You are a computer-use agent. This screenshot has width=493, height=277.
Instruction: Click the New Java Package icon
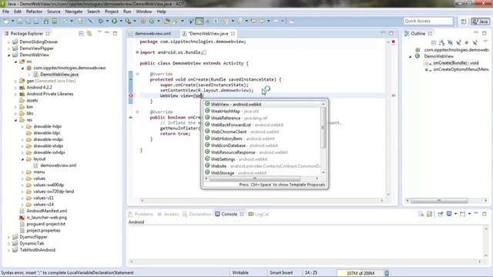(143, 21)
